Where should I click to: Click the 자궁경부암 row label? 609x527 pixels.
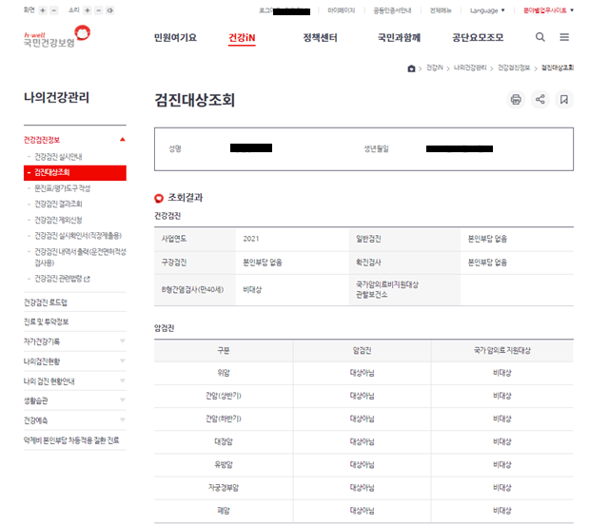tap(224, 488)
